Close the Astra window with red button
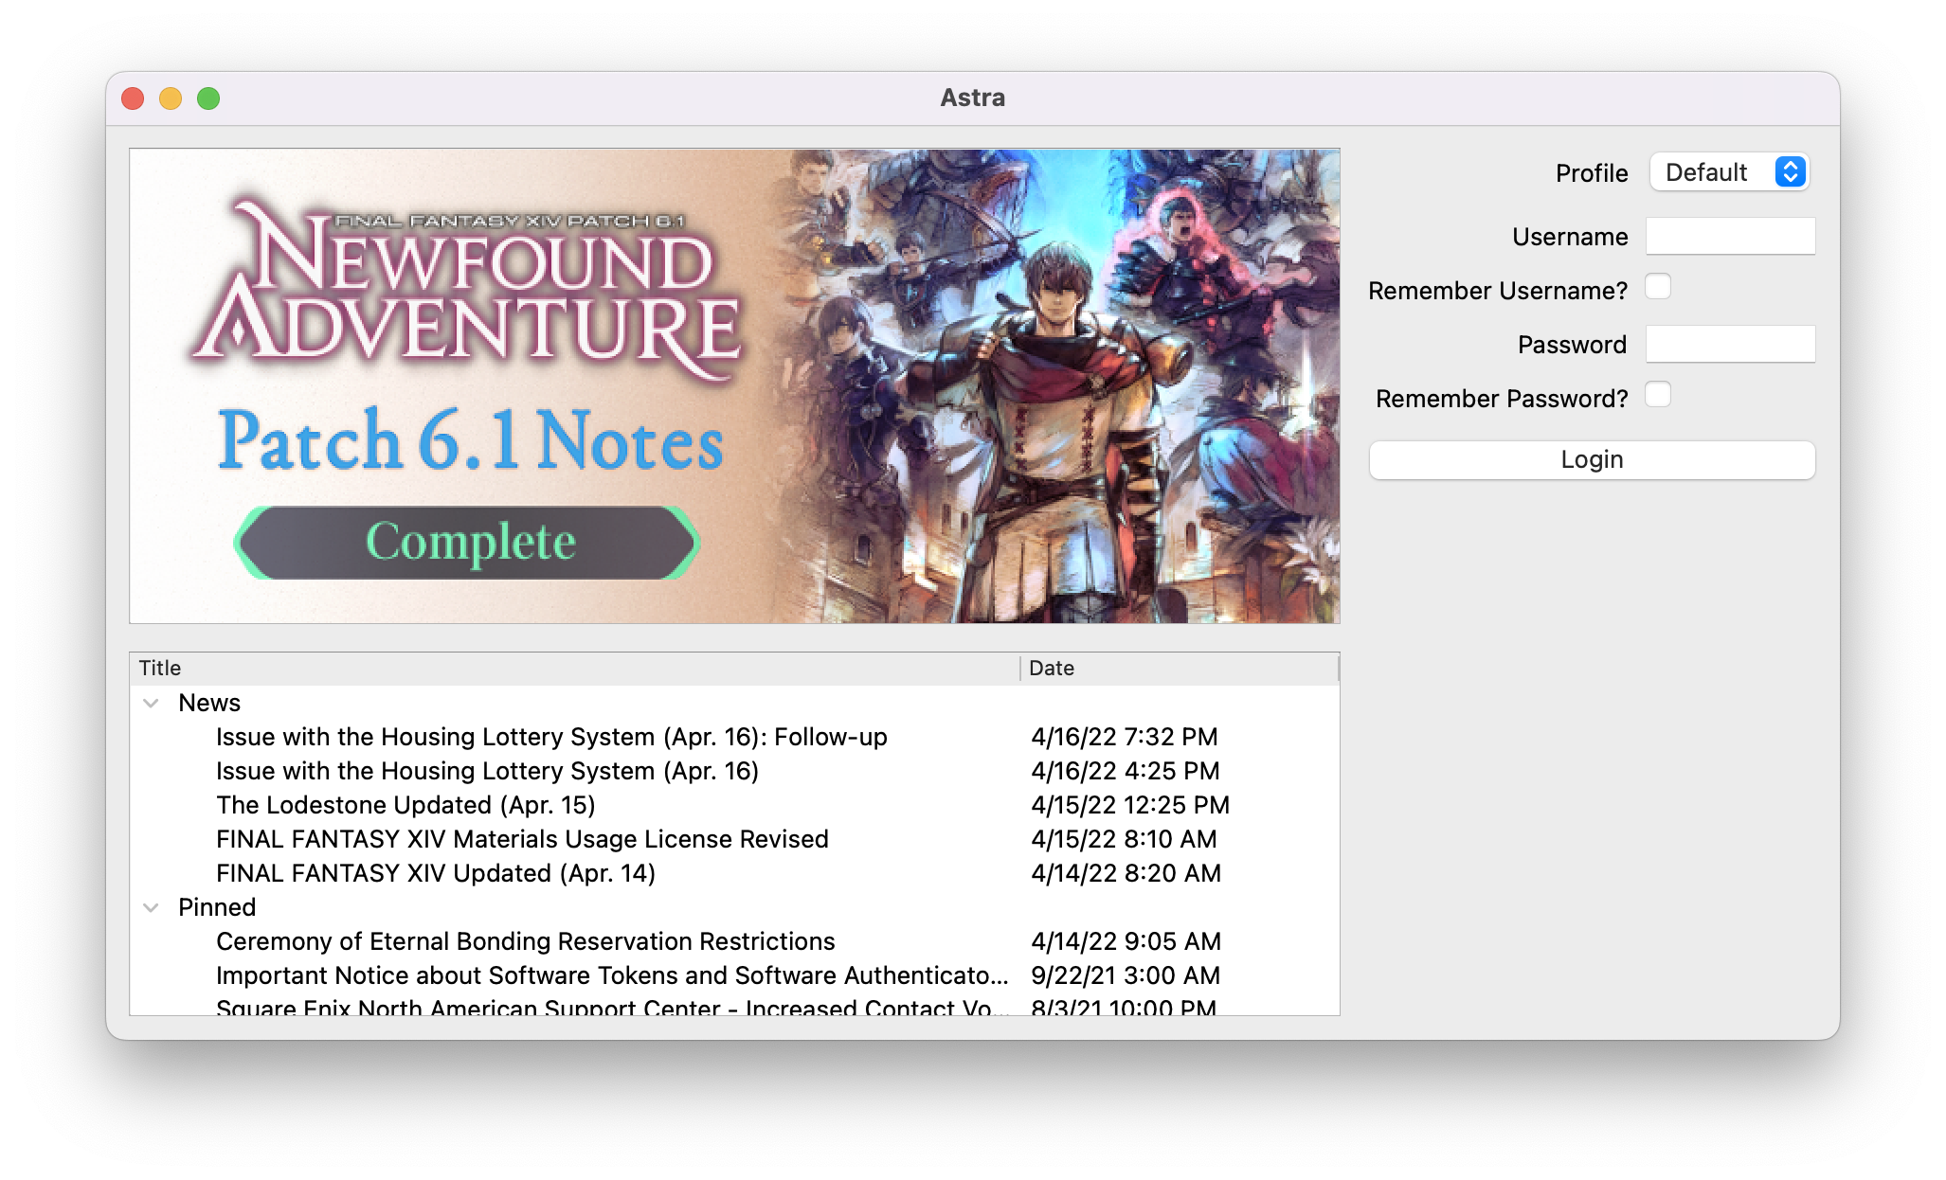Screen dimensions: 1946x1180 pyautogui.click(x=133, y=98)
